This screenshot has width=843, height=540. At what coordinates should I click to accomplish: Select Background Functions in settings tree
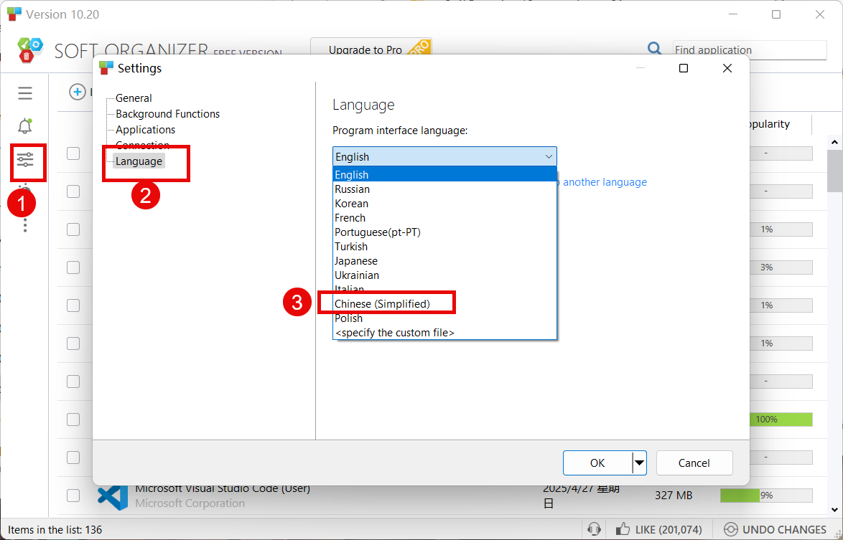coord(167,114)
